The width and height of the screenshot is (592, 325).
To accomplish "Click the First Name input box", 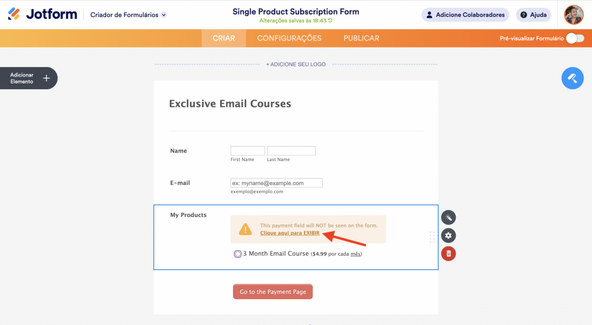I will [248, 151].
